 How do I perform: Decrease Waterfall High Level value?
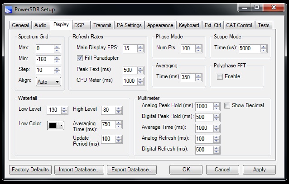click(119, 112)
